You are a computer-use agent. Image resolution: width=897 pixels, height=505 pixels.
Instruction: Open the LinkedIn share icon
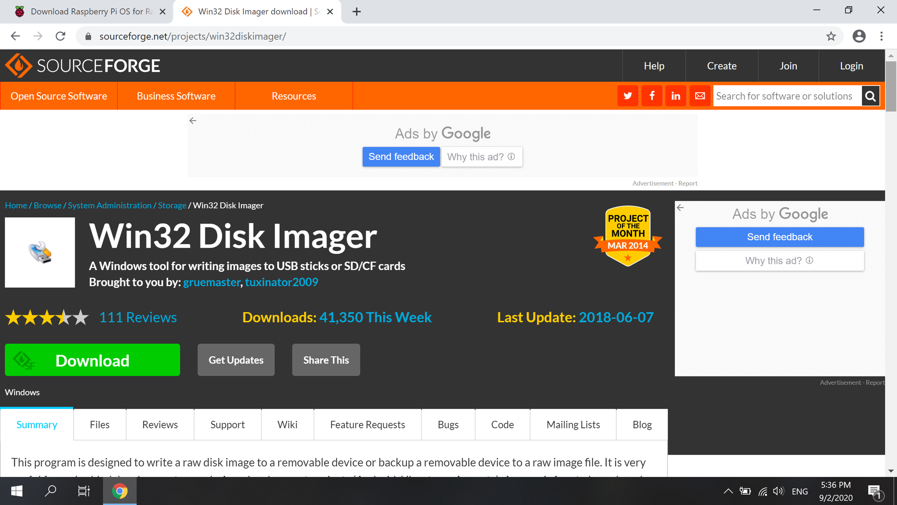pos(676,96)
